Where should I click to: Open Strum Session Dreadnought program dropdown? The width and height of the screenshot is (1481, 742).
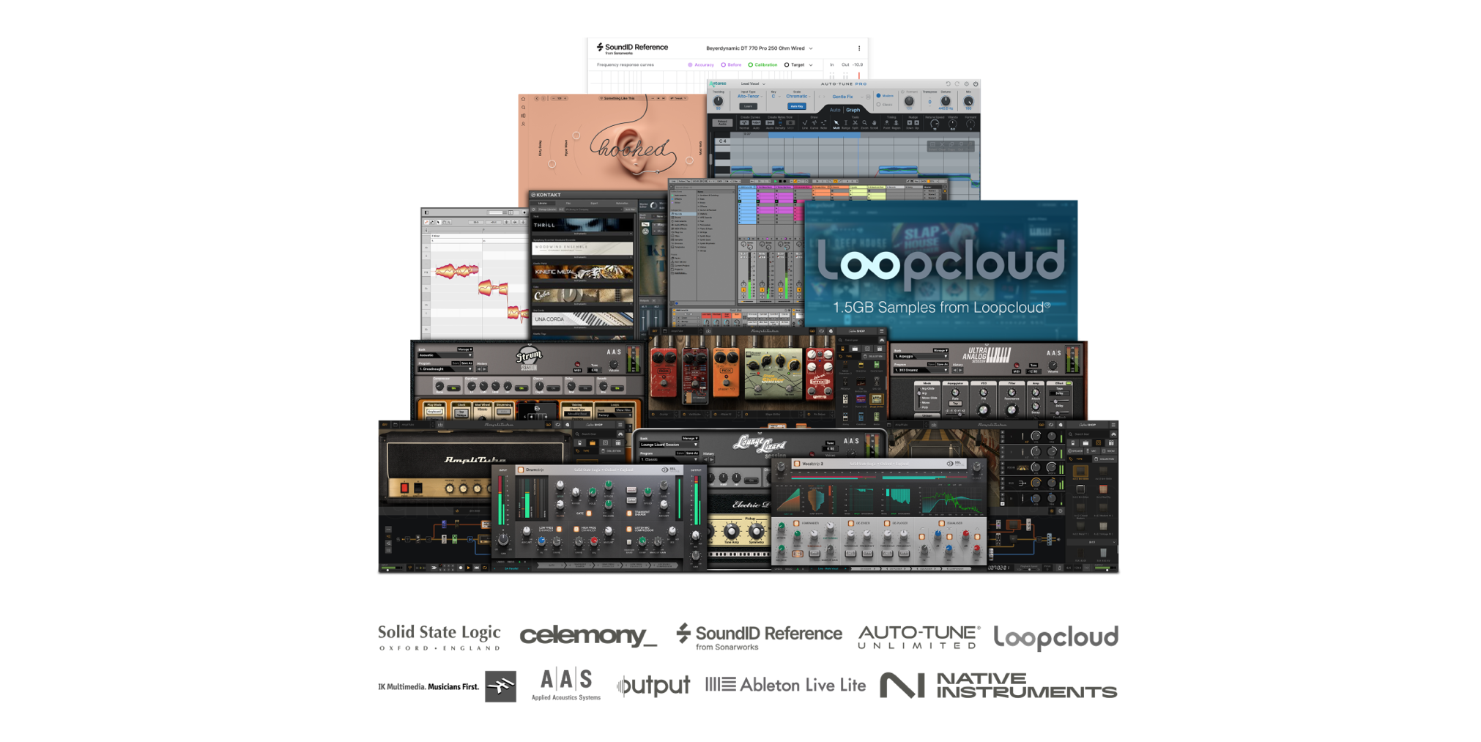[445, 369]
